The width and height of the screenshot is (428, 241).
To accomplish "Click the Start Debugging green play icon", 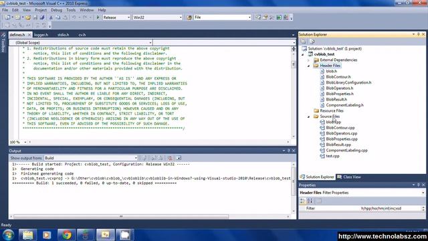I will pyautogui.click(x=98, y=17).
